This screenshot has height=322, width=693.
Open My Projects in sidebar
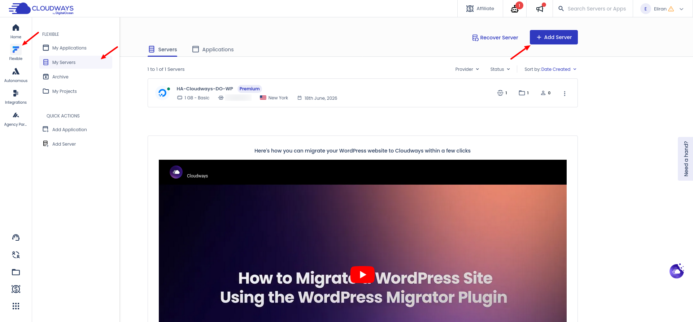(x=76, y=91)
